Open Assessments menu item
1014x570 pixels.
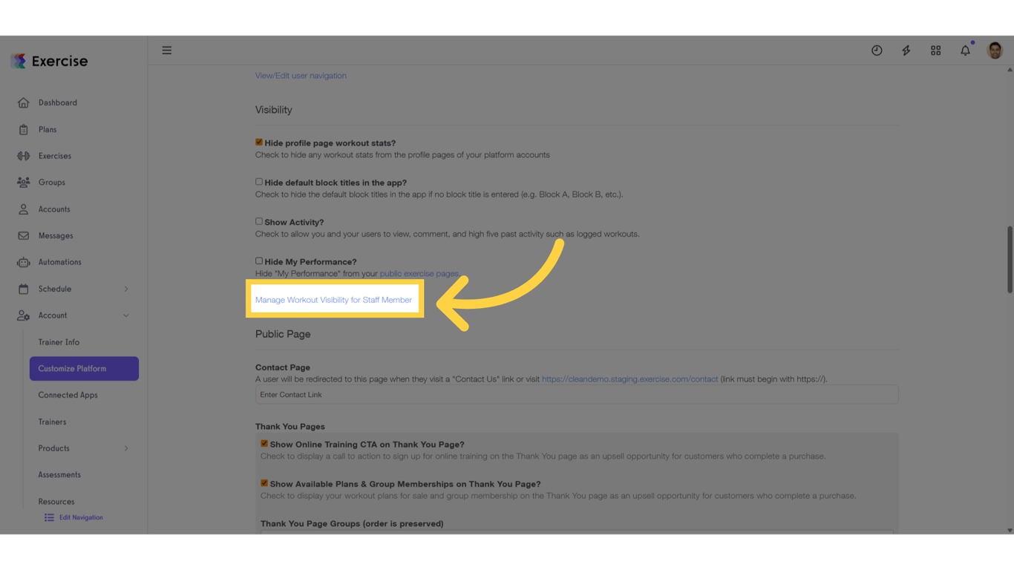point(59,475)
